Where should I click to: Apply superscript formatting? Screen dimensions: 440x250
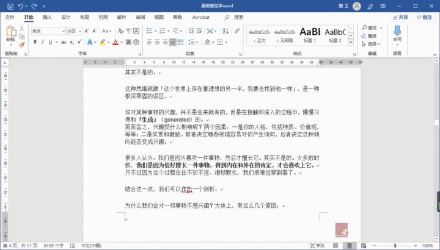[79, 42]
